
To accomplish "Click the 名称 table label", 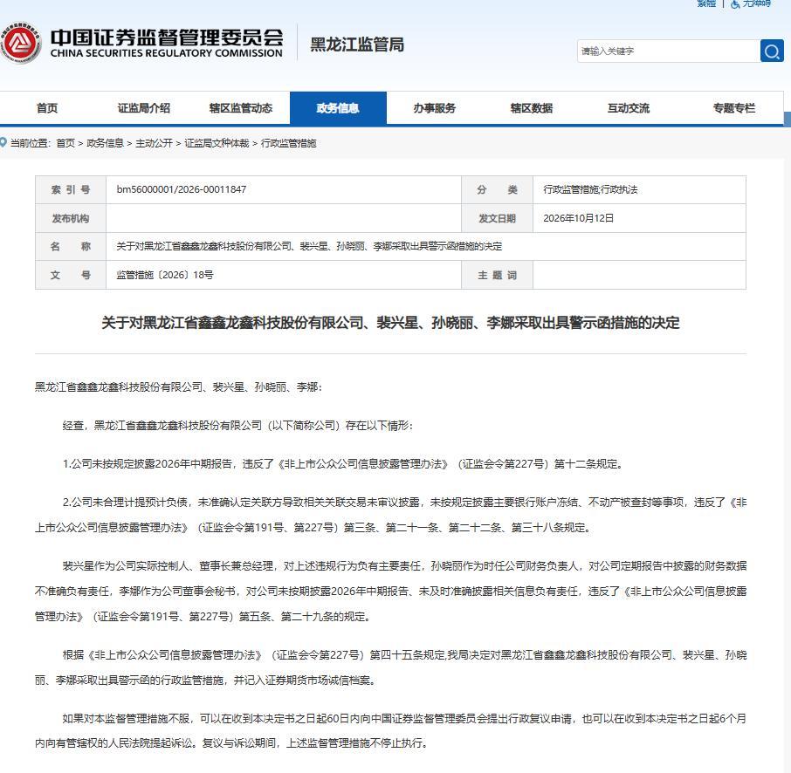I will click(71, 247).
